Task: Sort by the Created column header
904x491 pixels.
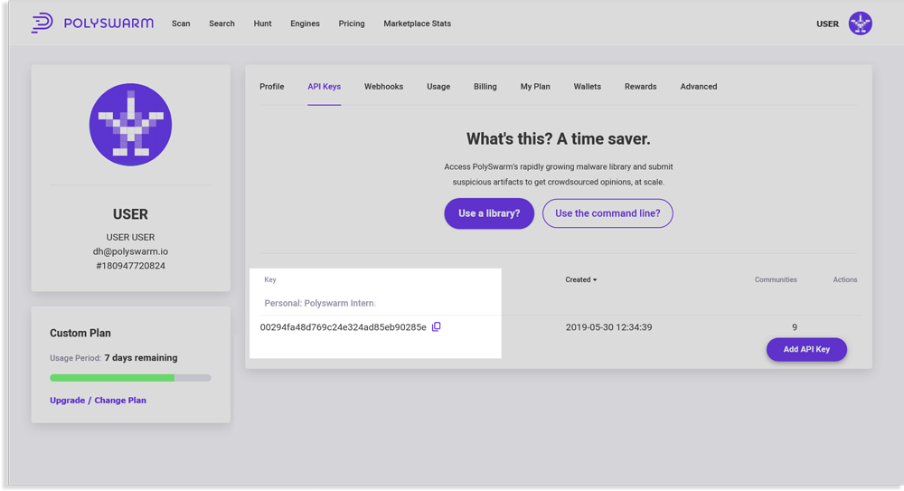Action: click(580, 279)
